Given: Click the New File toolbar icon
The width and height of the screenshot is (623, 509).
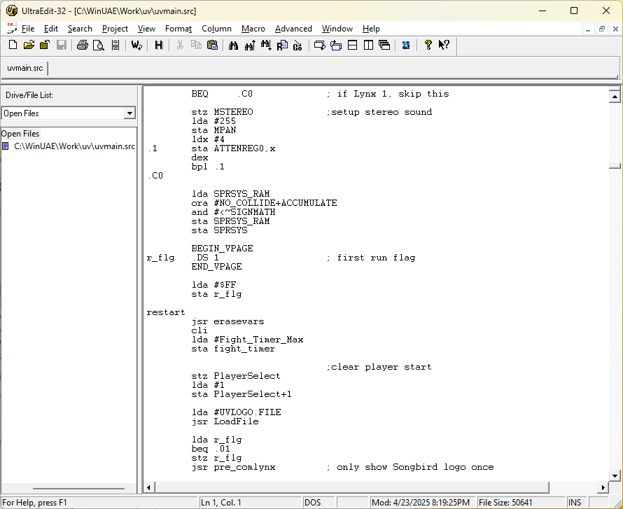Looking at the screenshot, I should click(13, 45).
